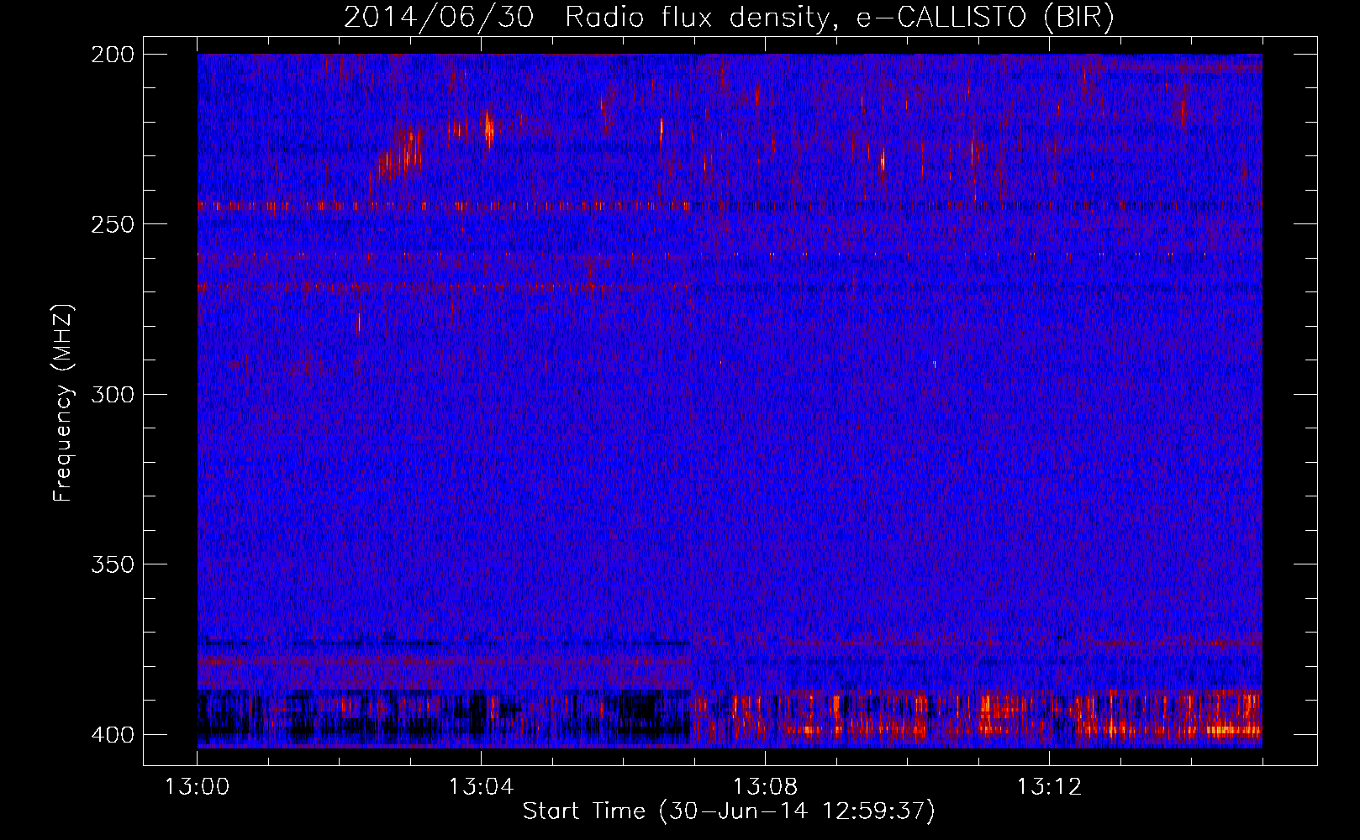Click the "Start Time (30-Jun-14 12:59:37)" label
The image size is (1360, 840).
point(729,811)
